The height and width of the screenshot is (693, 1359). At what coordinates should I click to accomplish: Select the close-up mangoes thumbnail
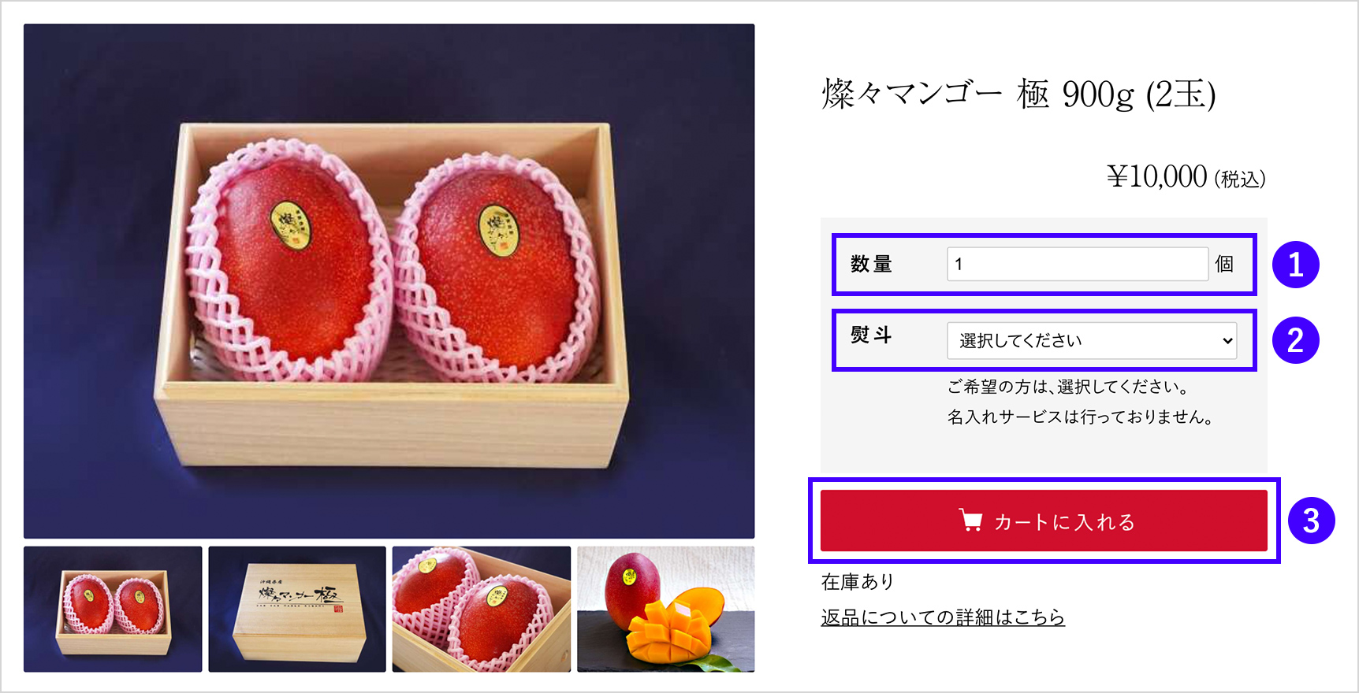coord(482,609)
